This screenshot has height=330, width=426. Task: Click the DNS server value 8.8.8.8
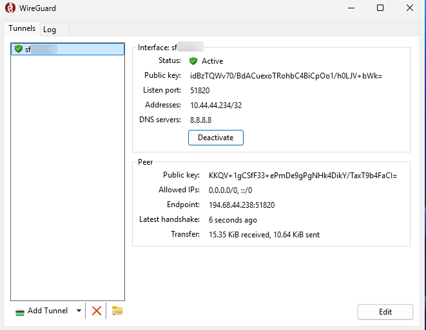[201, 120]
